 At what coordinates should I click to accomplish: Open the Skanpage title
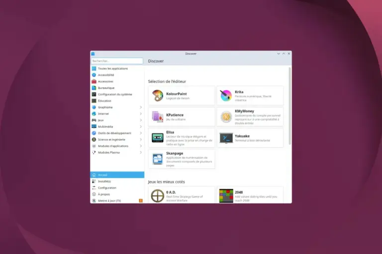pyautogui.click(x=175, y=153)
